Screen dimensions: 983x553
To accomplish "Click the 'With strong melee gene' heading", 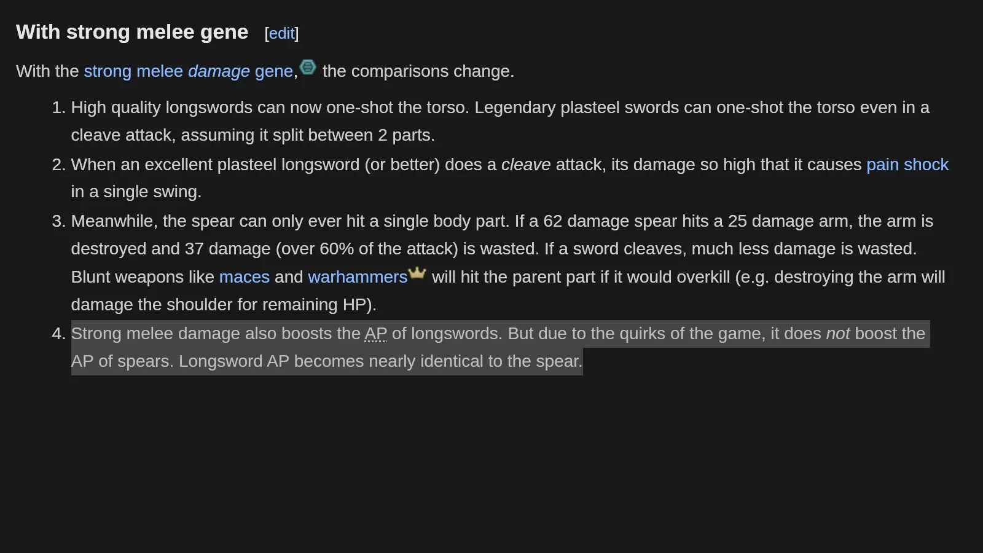I will [132, 32].
